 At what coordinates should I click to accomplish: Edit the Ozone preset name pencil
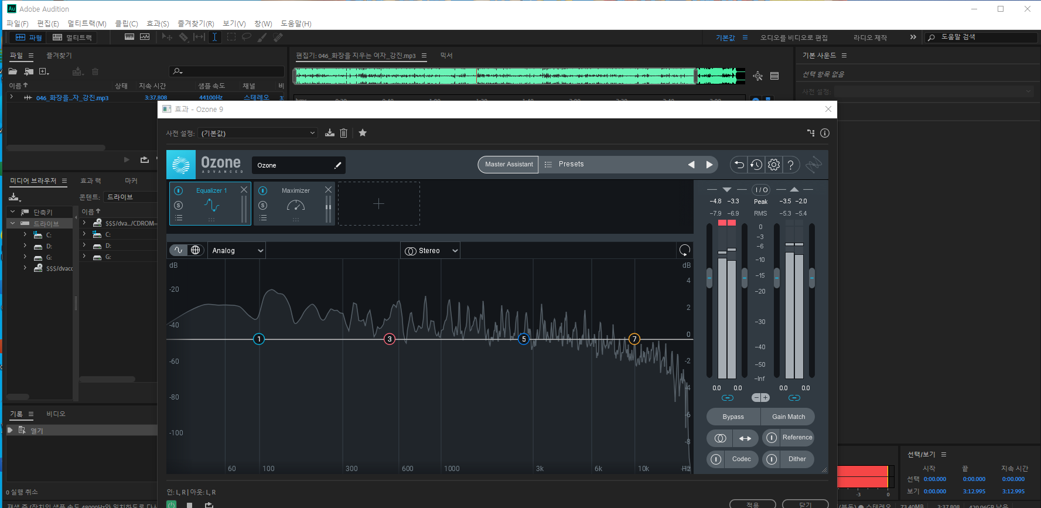338,165
